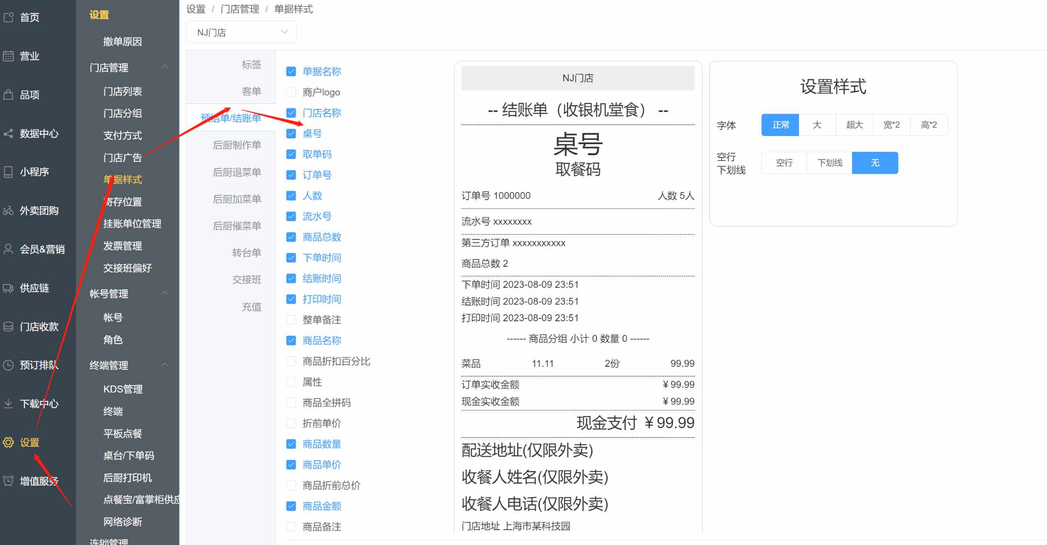Click the 外卖团购 scooter icon
The width and height of the screenshot is (1047, 545).
click(x=9, y=211)
